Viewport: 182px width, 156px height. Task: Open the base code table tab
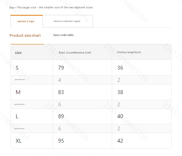coord(63,35)
